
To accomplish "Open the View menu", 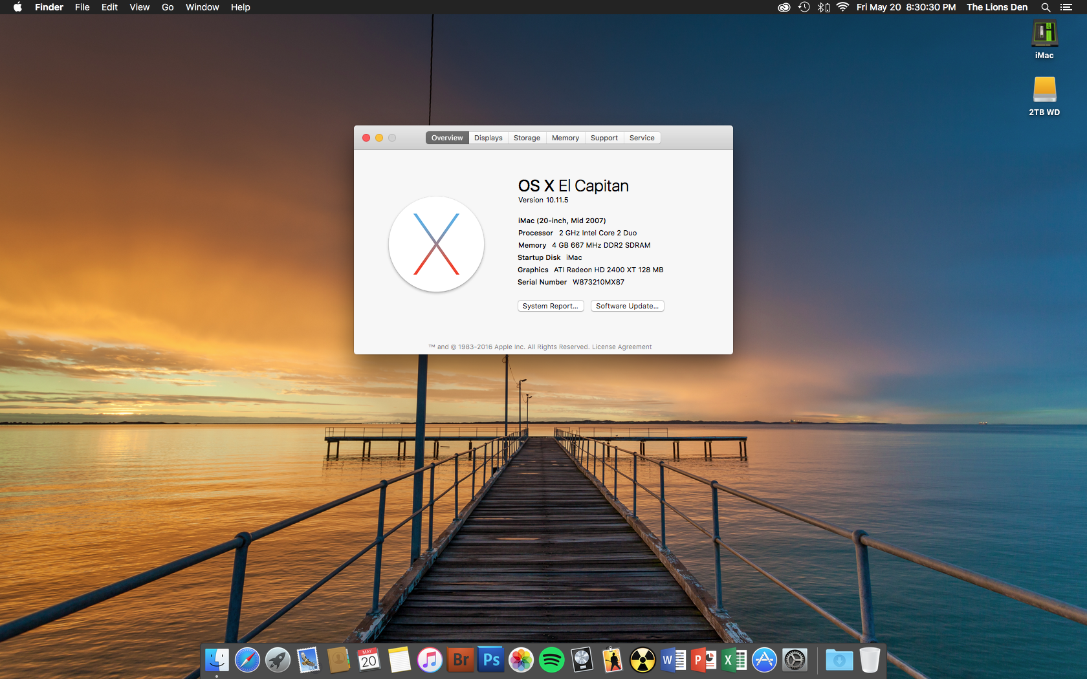I will pos(140,7).
